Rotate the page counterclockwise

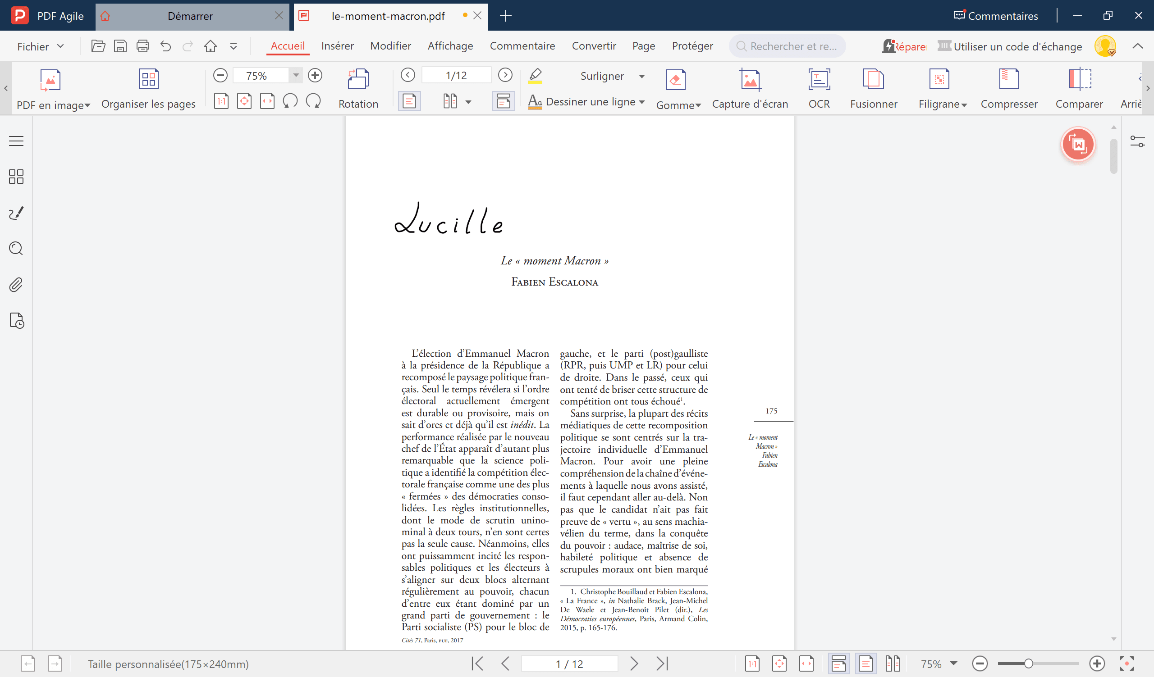click(290, 101)
